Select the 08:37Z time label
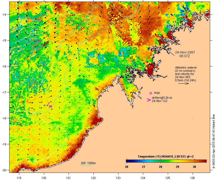This screenshot has width=217, height=180. [185, 56]
